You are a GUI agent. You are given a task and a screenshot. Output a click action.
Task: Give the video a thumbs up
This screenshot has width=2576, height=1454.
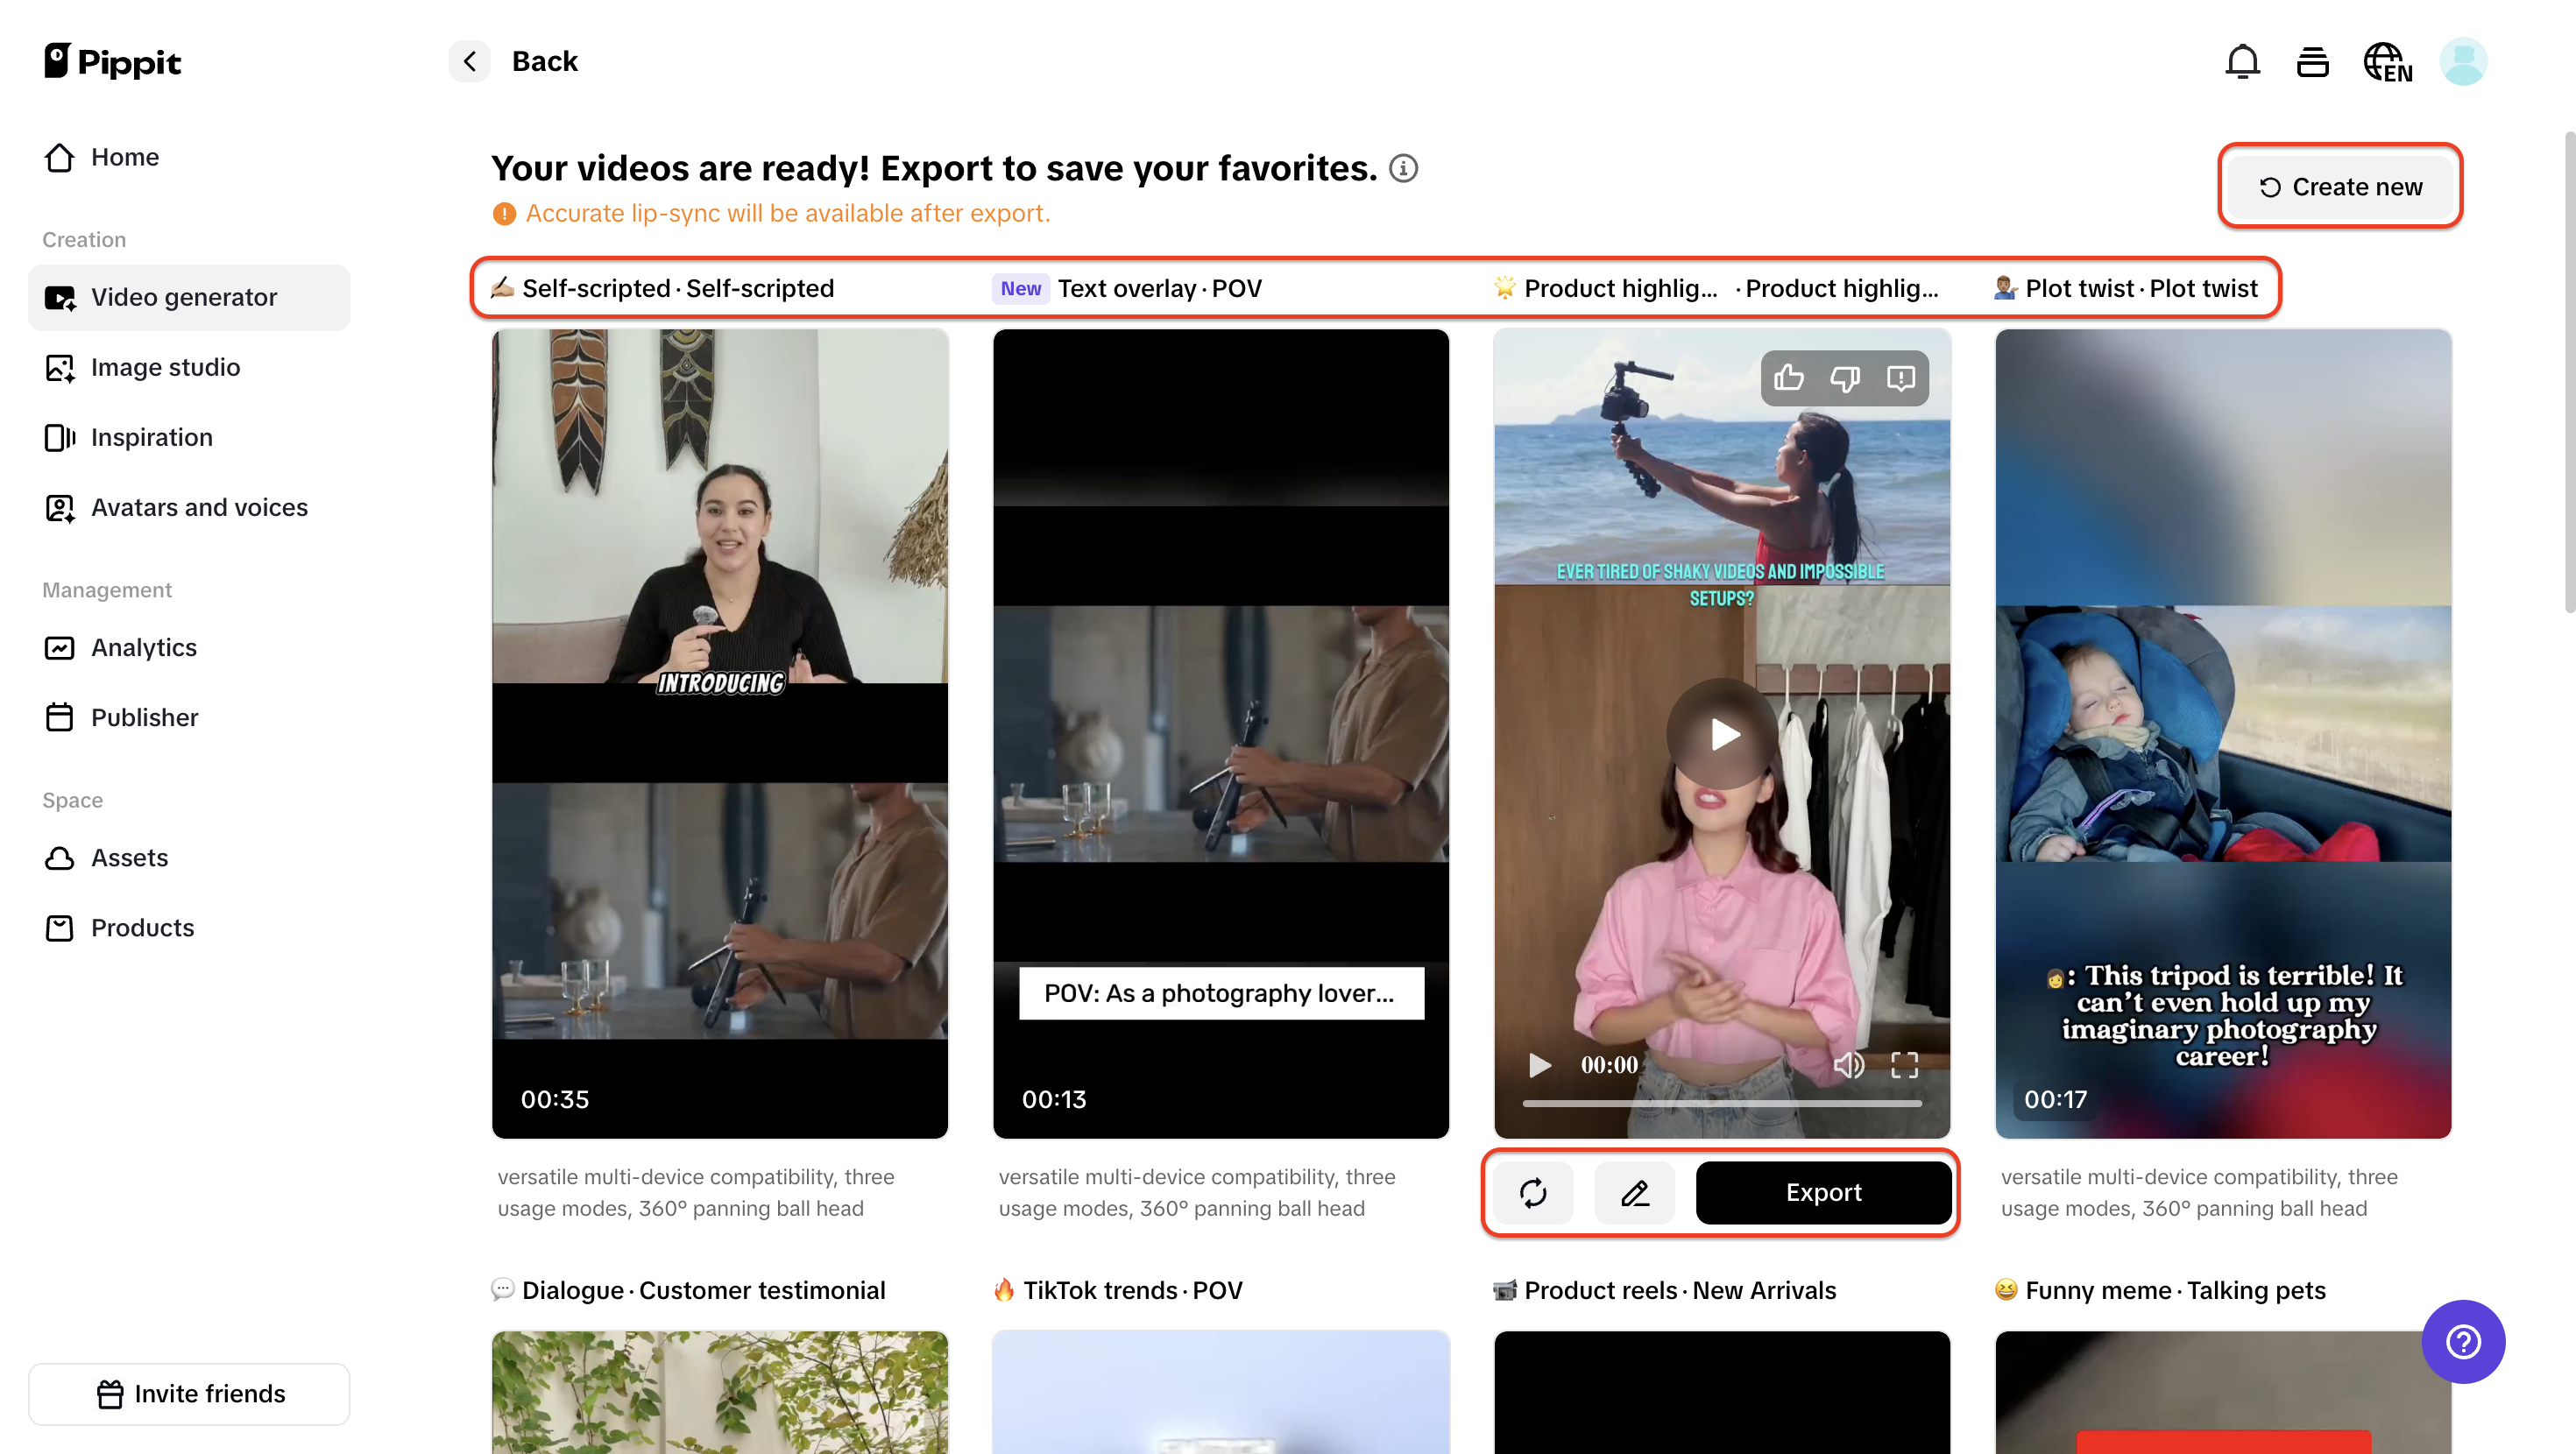(x=1789, y=378)
